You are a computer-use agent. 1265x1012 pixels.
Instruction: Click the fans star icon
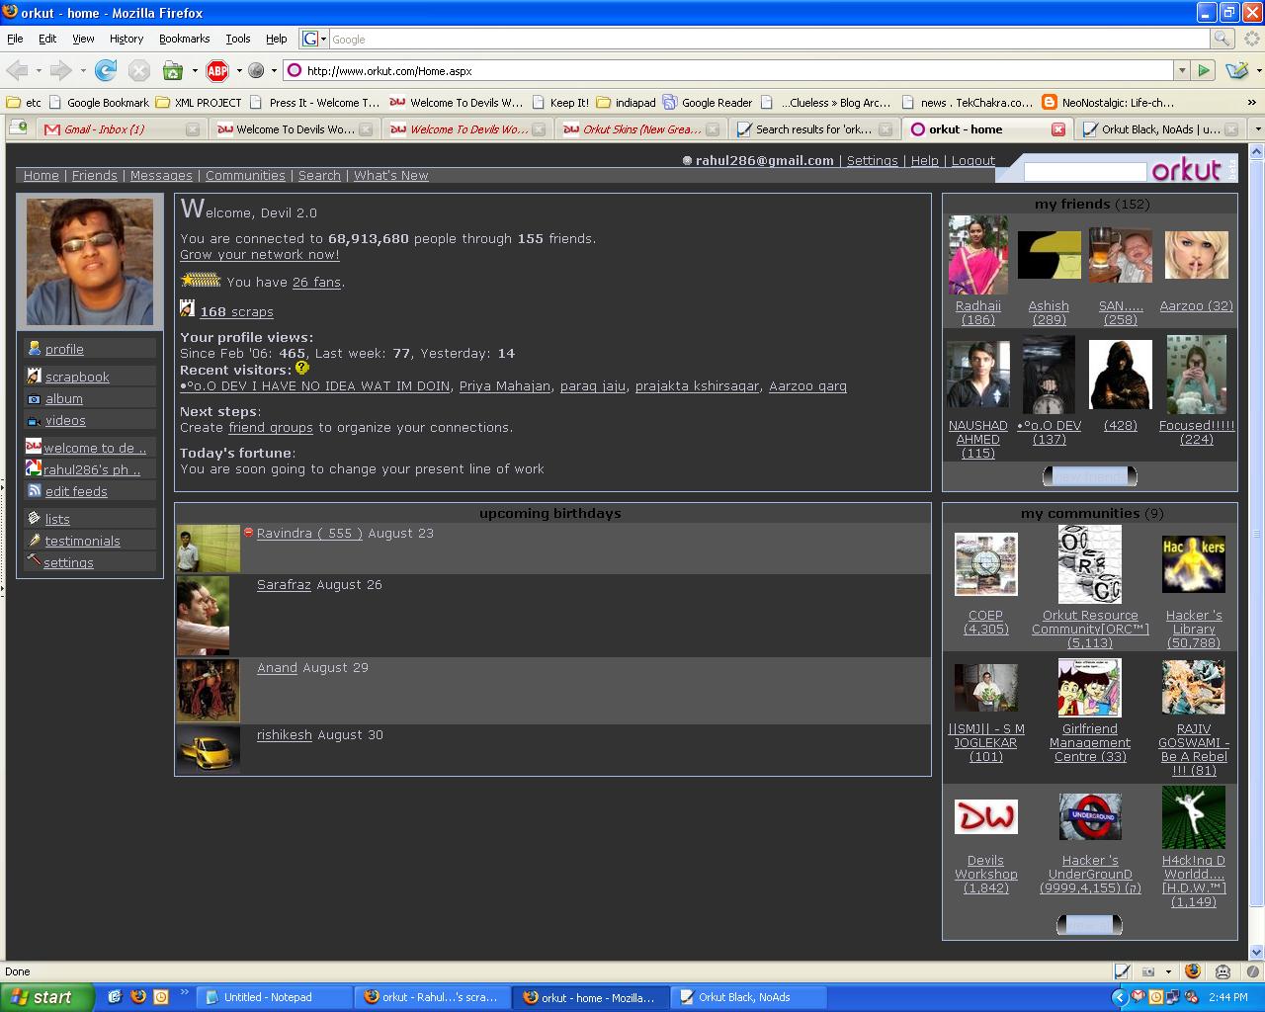click(201, 281)
